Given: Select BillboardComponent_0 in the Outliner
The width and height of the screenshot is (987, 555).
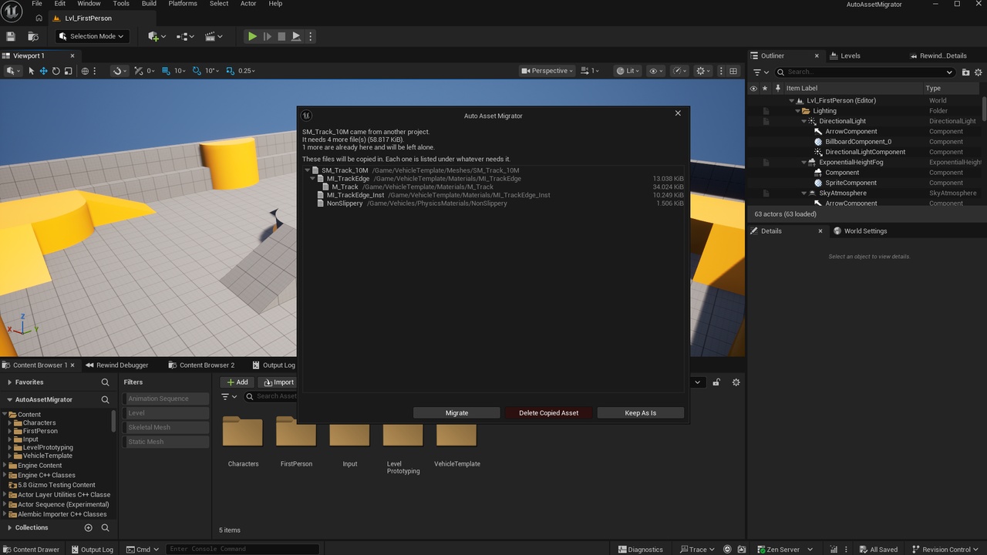Looking at the screenshot, I should (x=858, y=142).
